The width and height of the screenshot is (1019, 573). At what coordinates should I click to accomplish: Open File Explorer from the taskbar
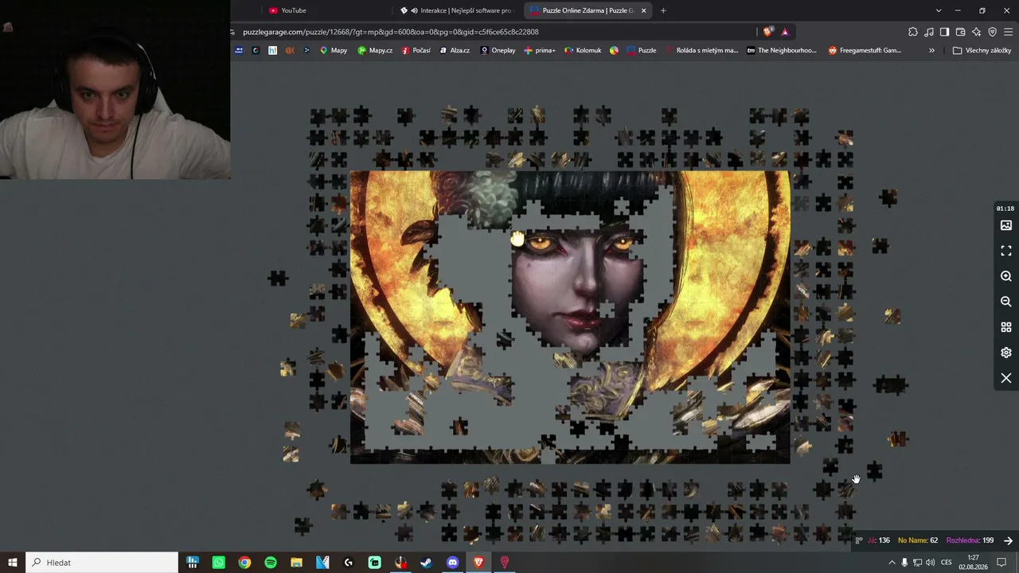pos(296,563)
